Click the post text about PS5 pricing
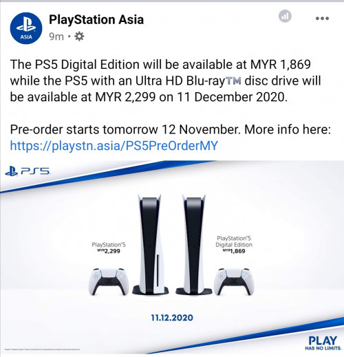The width and height of the screenshot is (344, 357). tap(165, 80)
